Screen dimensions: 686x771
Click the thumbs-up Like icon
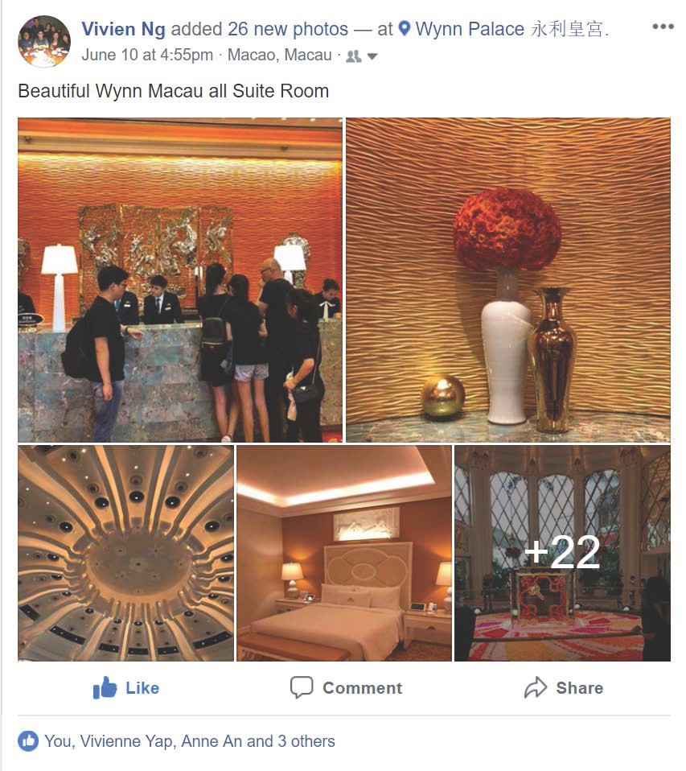tap(105, 687)
